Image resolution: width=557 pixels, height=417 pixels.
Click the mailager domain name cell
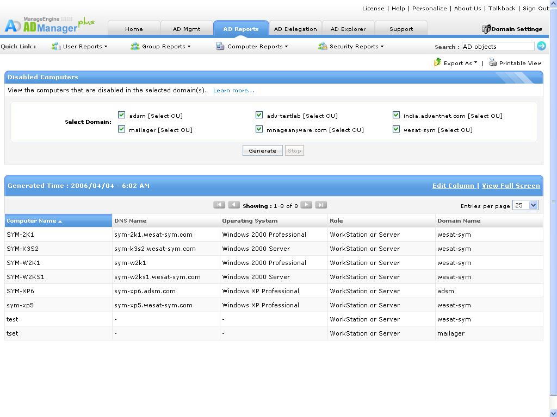pyautogui.click(x=489, y=333)
